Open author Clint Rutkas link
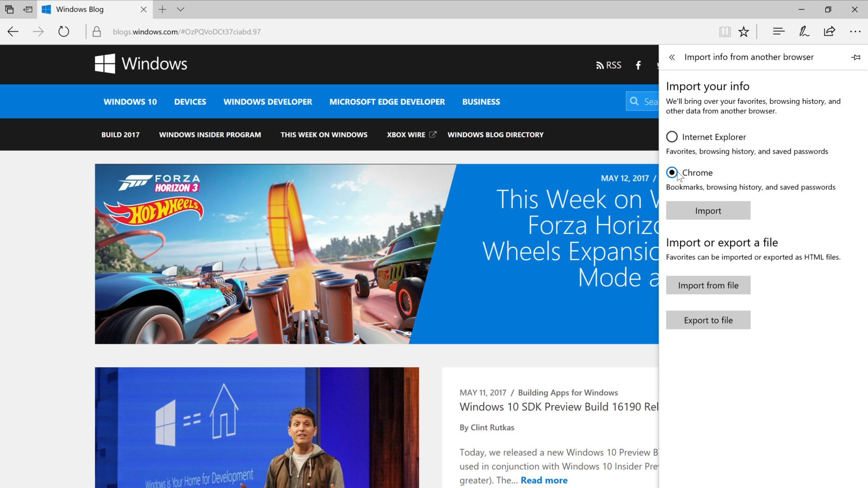Screen dimensions: 868x488 pos(492,428)
